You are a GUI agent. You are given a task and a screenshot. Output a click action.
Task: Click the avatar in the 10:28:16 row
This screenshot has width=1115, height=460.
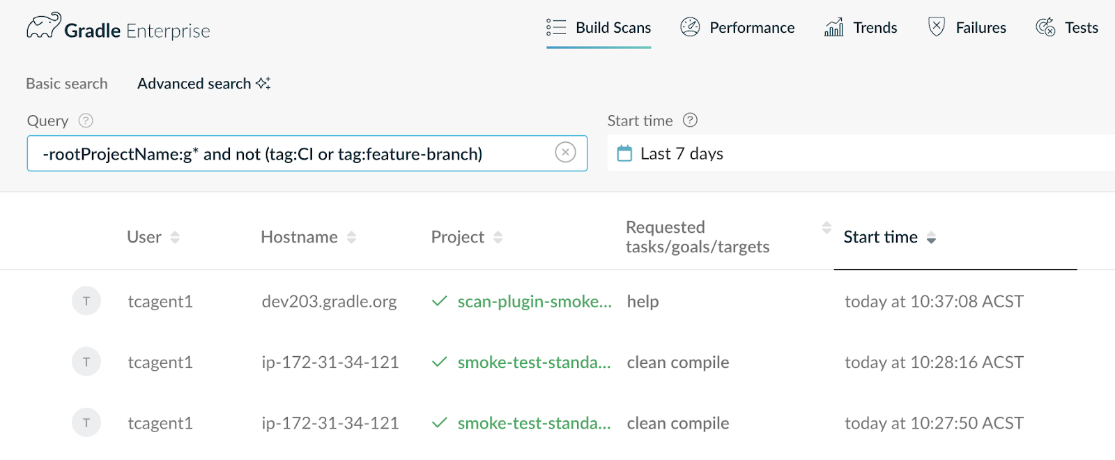click(x=86, y=362)
